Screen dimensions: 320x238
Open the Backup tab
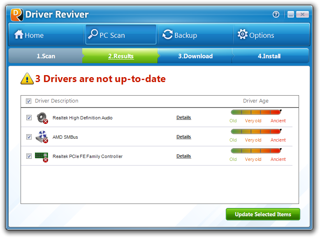[x=195, y=34]
